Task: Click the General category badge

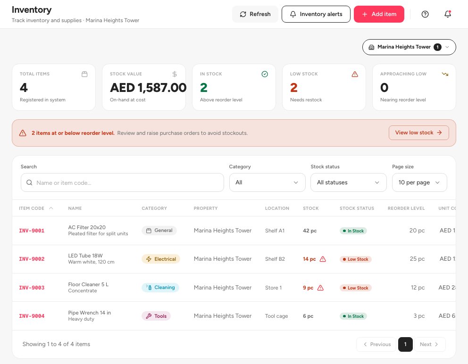Action: tap(159, 231)
